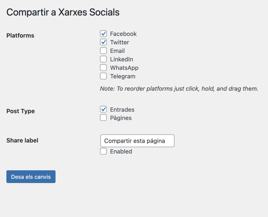Image resolution: width=268 pixels, height=217 pixels.
Task: Uncheck the Twitter platform checkbox
Action: 103,42
